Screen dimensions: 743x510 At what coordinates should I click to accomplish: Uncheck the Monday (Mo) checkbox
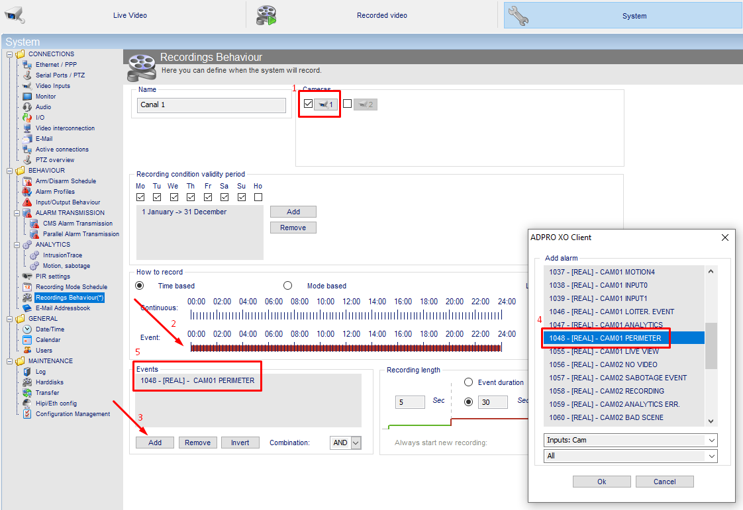[x=140, y=197]
